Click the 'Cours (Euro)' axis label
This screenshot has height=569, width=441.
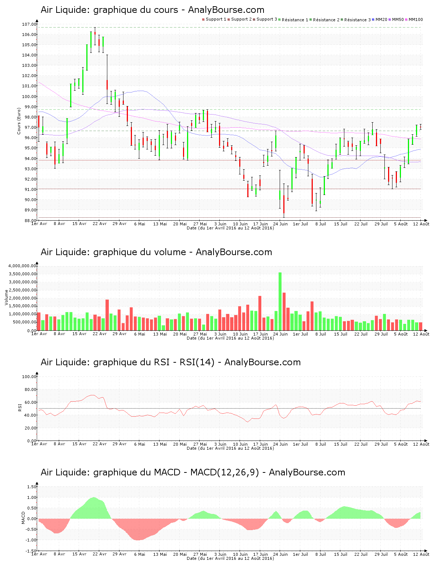(x=19, y=121)
